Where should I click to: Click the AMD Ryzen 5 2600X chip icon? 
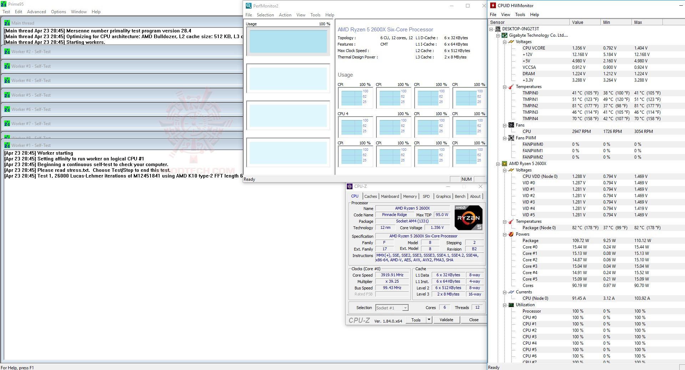point(504,164)
